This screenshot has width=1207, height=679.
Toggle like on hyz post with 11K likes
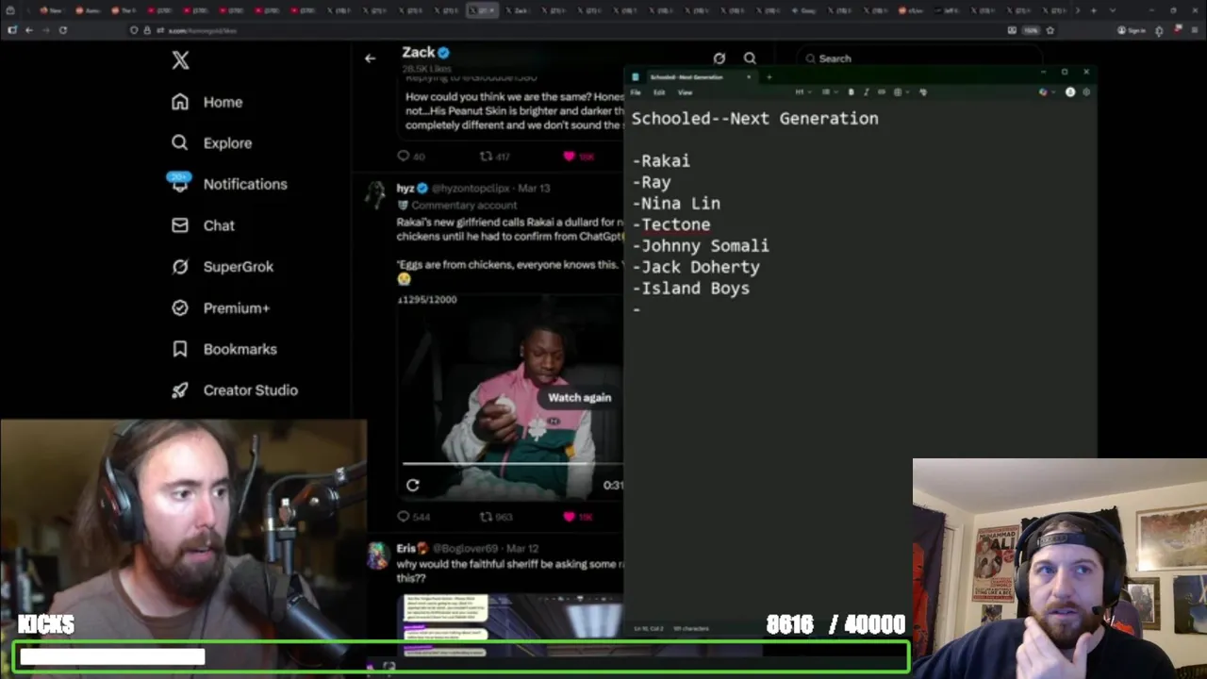point(577,517)
